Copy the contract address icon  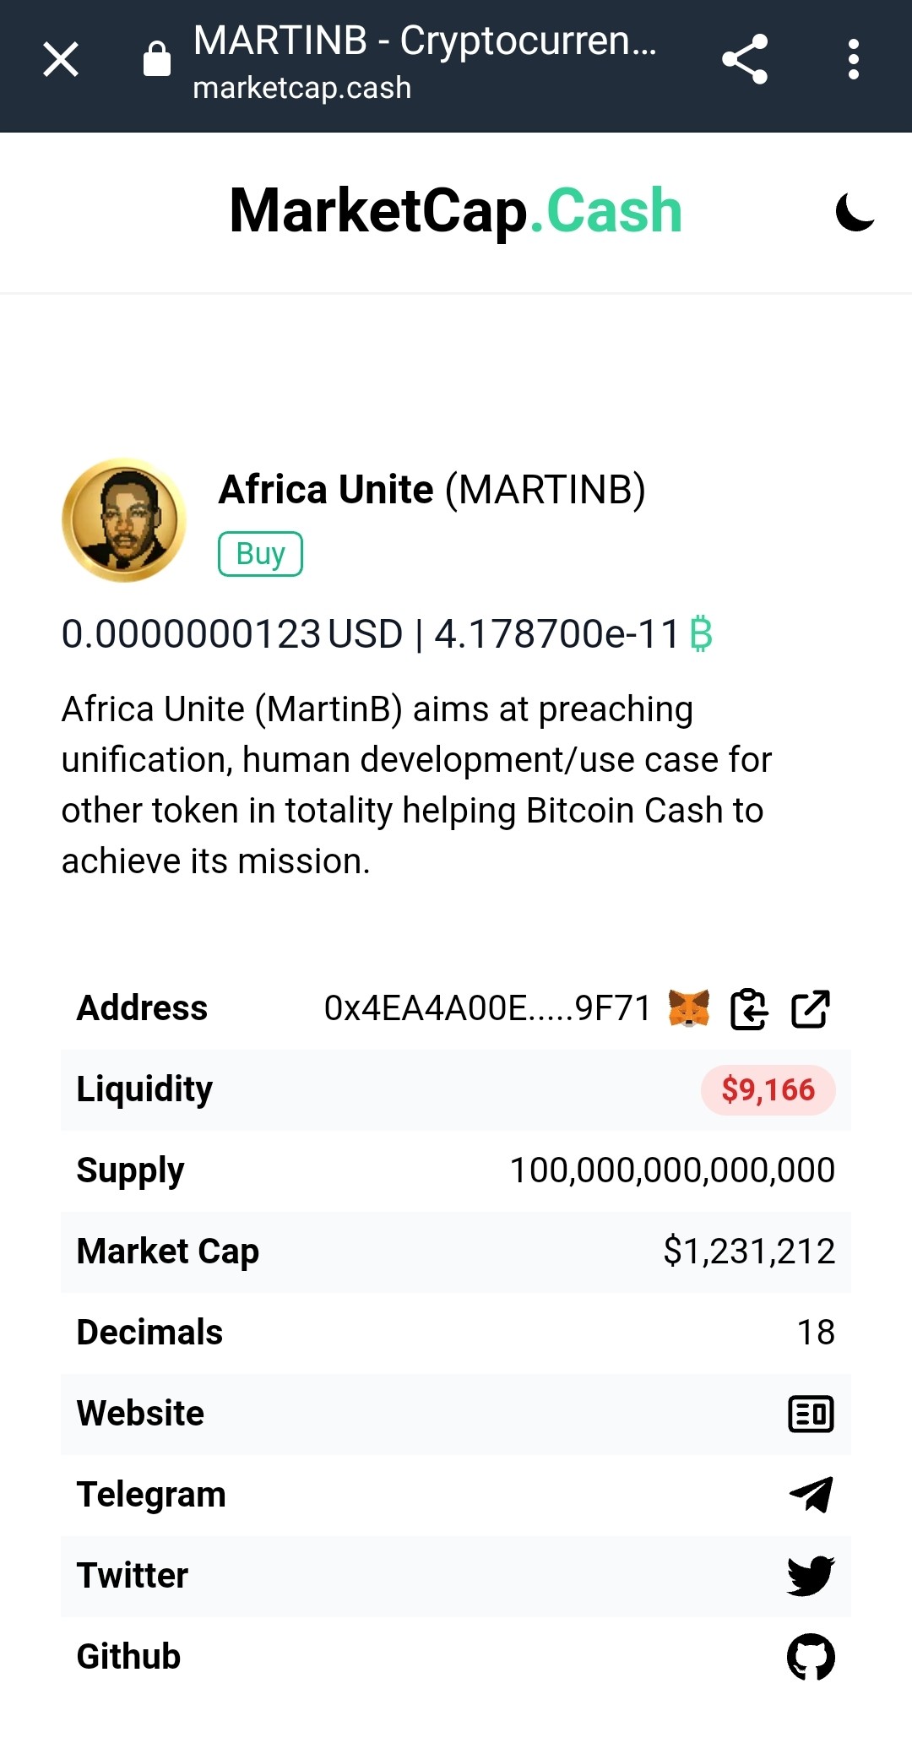pyautogui.click(x=749, y=1008)
